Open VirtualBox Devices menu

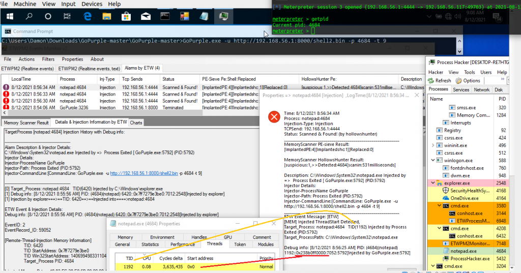click(x=92, y=4)
